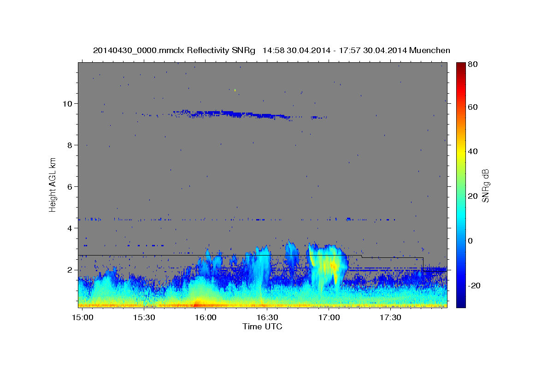Select the 'Height AGL km' axis label
The image size is (553, 369).
(53, 185)
